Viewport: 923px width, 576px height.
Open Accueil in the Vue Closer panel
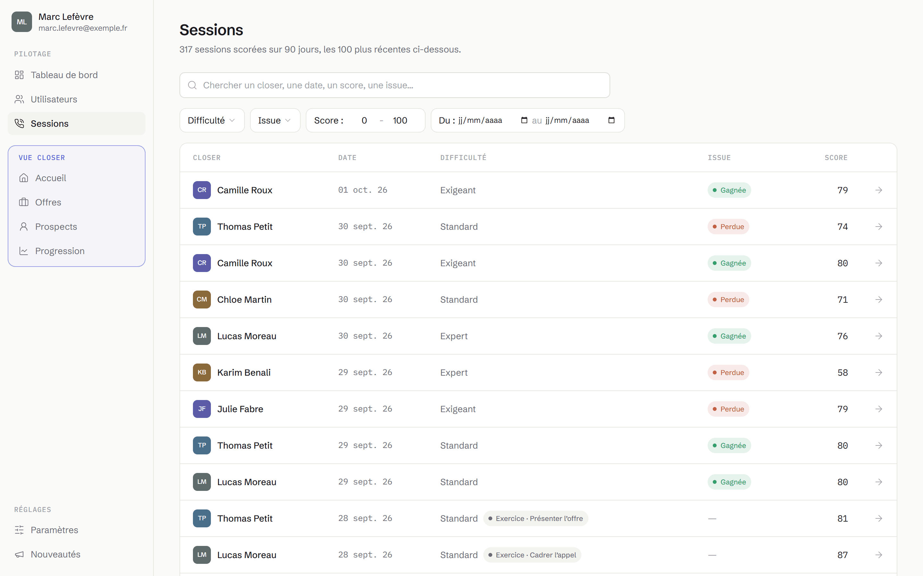point(76,178)
